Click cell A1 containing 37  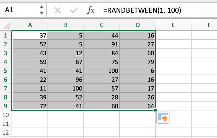[30, 35]
